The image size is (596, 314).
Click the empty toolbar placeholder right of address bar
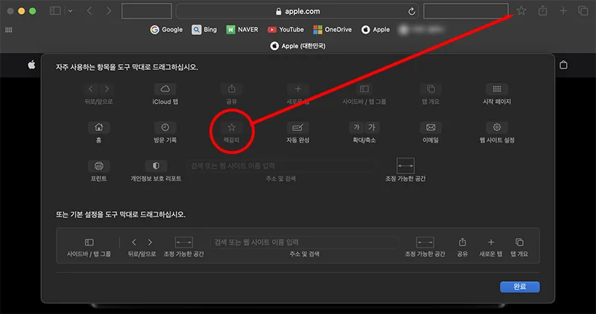click(x=466, y=11)
